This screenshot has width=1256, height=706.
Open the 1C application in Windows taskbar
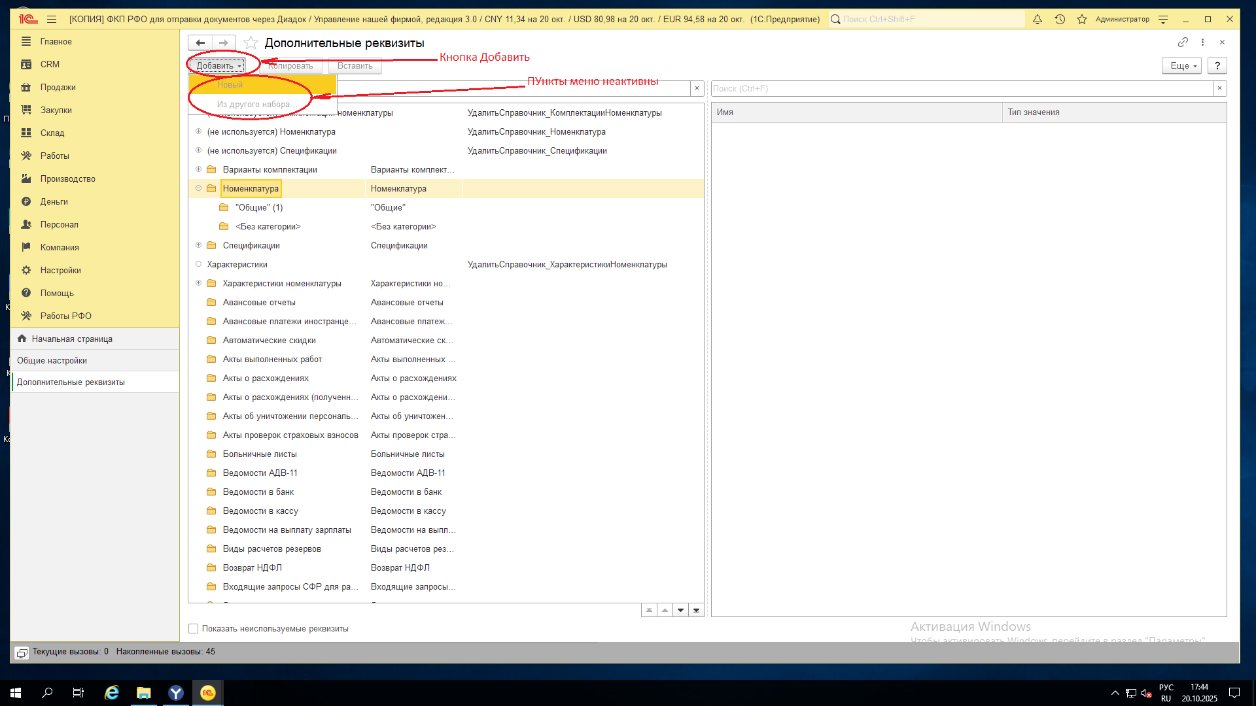coord(207,693)
